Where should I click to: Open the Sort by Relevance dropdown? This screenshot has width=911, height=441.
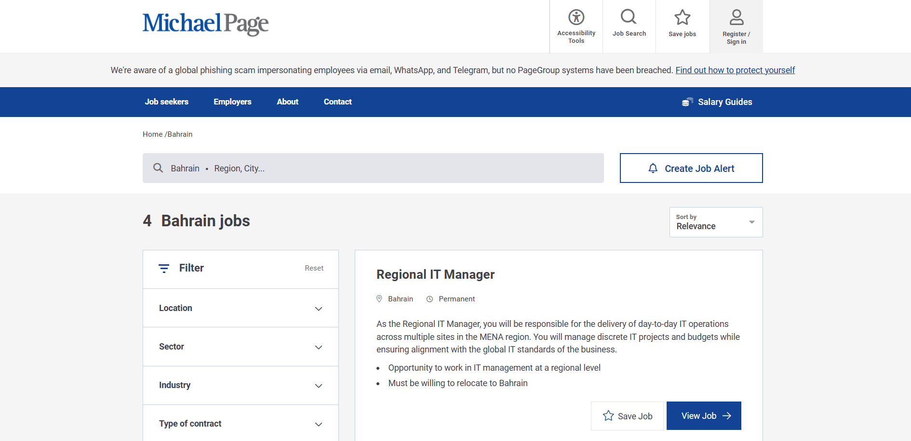tap(716, 222)
